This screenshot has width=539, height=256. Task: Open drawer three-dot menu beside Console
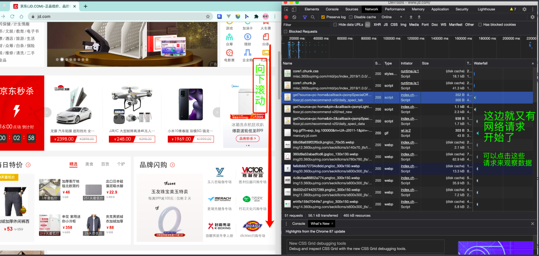point(286,223)
